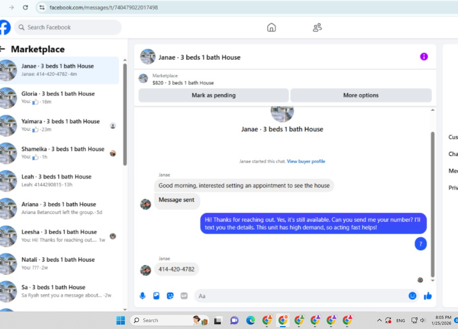Click the chat messages scroll-up arrow
This screenshot has height=329, width=458.
433,110
